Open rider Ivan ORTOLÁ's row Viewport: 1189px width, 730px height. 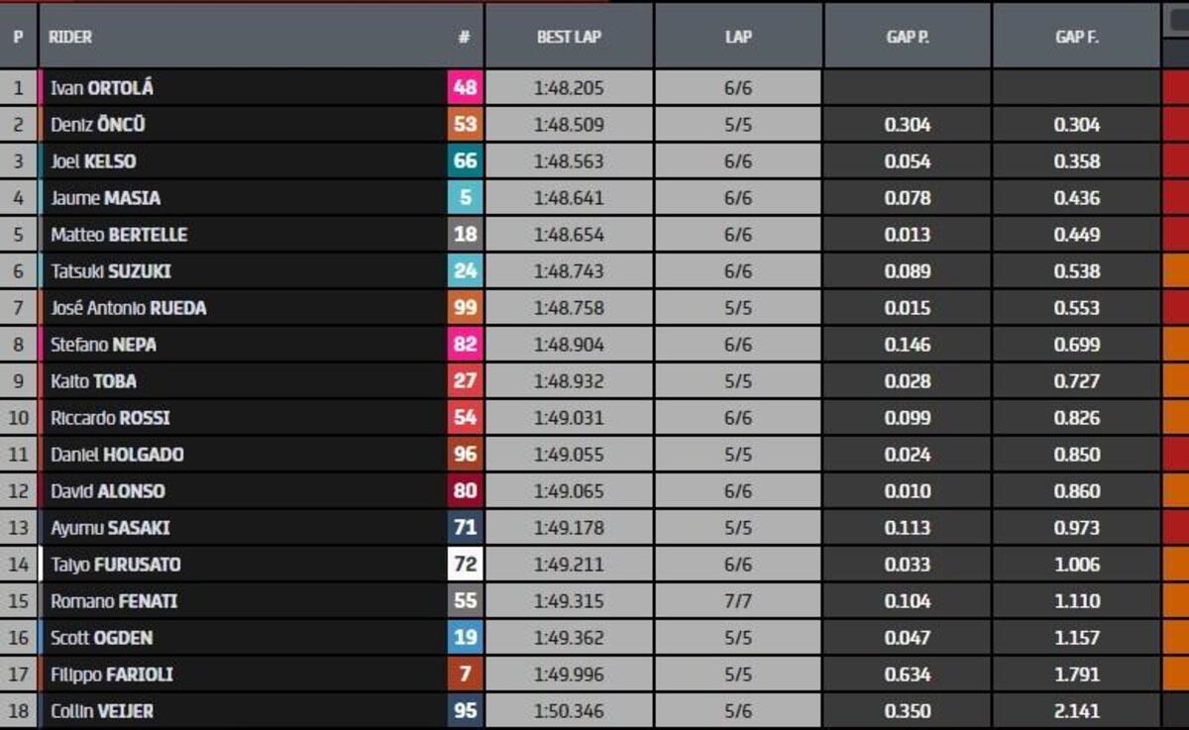tap(102, 88)
